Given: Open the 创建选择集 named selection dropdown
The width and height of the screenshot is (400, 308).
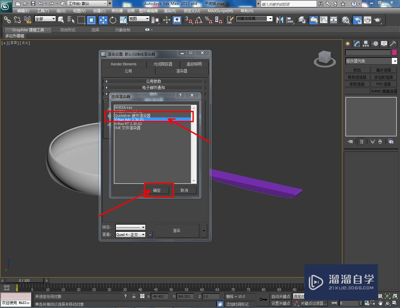Looking at the screenshot, I should point(254,19).
